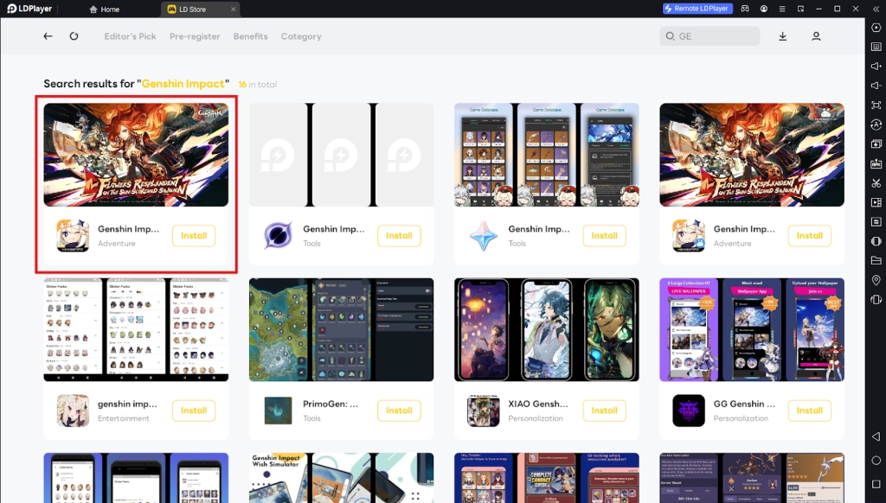Take a screenshot with scissors icon
Screen dimensions: 886x503
point(876,183)
